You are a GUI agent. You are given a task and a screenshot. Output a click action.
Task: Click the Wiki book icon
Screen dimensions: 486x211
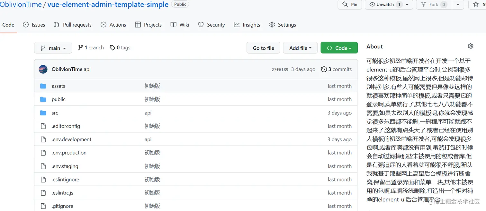pyautogui.click(x=174, y=25)
